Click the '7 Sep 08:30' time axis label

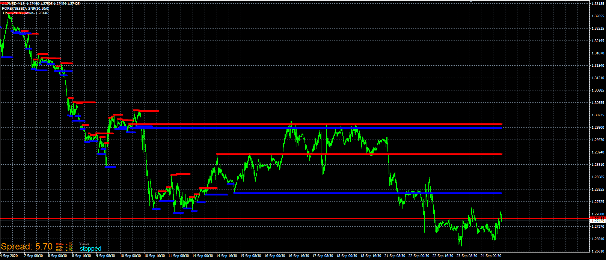pos(33,256)
